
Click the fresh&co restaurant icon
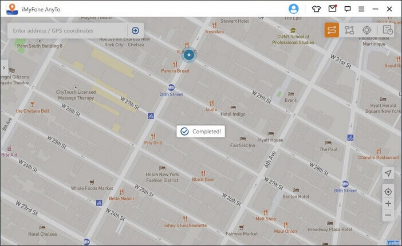coord(214,25)
